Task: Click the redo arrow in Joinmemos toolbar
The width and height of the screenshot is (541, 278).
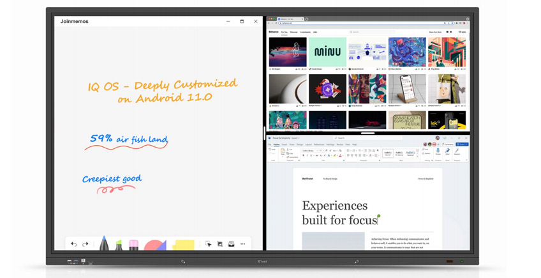Action: 85,244
